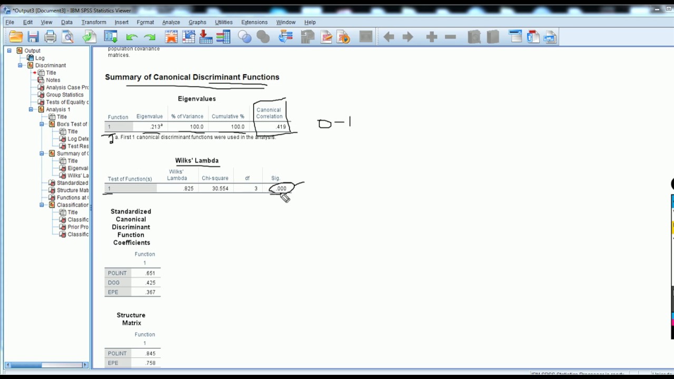Click the Promote left arrow icon

pos(389,37)
